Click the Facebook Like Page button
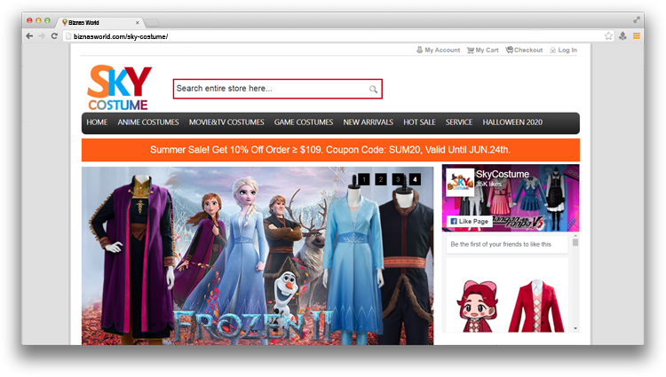The width and height of the screenshot is (666, 377). coord(471,221)
